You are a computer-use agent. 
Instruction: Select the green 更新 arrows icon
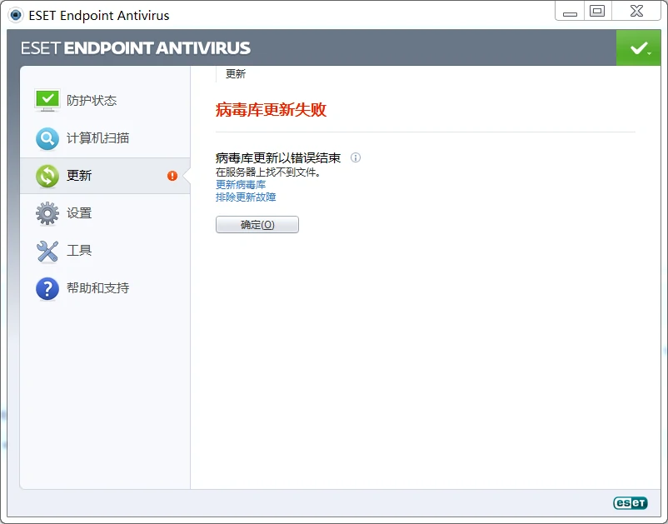[x=47, y=176]
